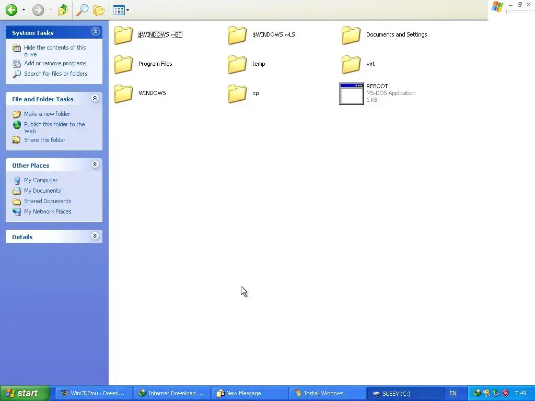Switch to Internet Download taskbar button
Image resolution: width=535 pixels, height=401 pixels.
pos(171,393)
